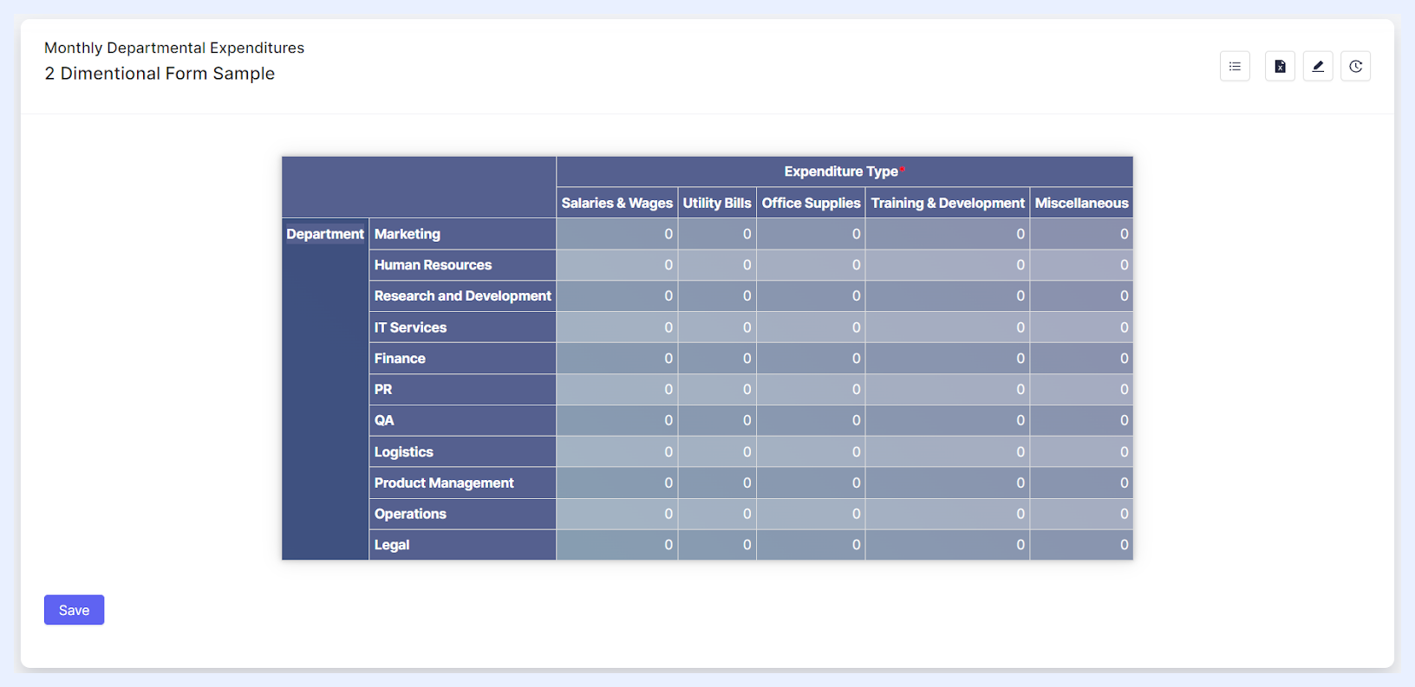Image resolution: width=1415 pixels, height=687 pixels.
Task: Edit Finance Office Supplies cell
Action: [x=811, y=359]
